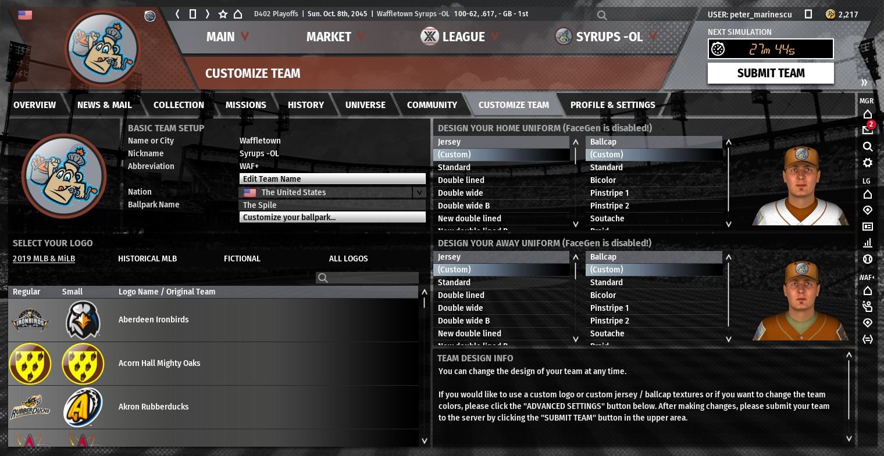Image resolution: width=884 pixels, height=456 pixels.
Task: Go back using the left arrow in top bar
Action: click(177, 14)
